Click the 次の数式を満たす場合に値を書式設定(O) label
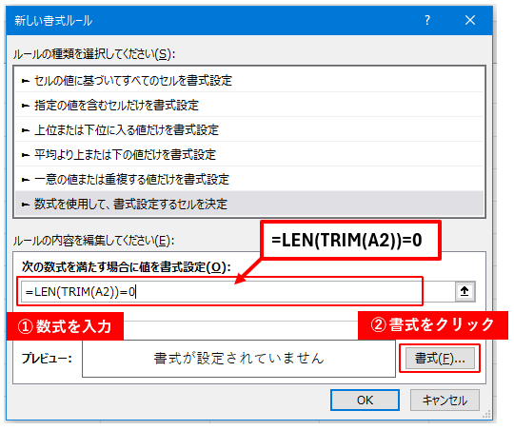 [127, 266]
